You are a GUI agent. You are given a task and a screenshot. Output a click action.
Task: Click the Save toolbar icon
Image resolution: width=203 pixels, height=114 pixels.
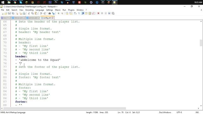pyautogui.click(x=9, y=13)
